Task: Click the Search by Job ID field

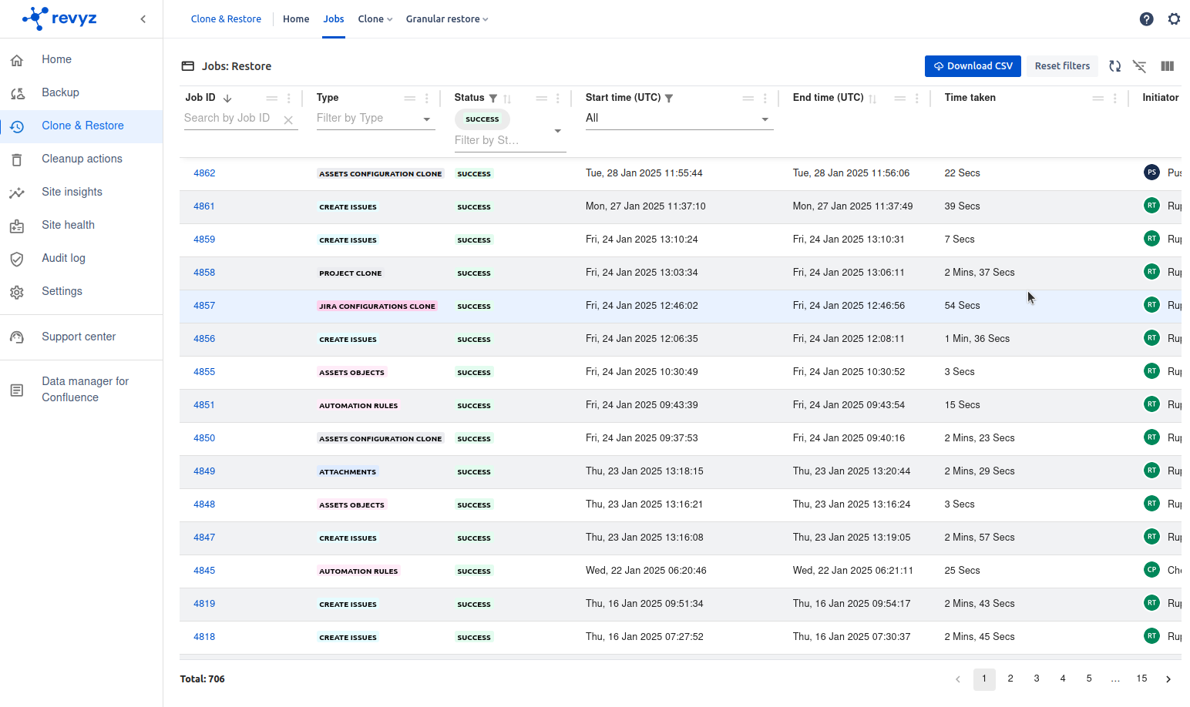Action: (x=230, y=119)
